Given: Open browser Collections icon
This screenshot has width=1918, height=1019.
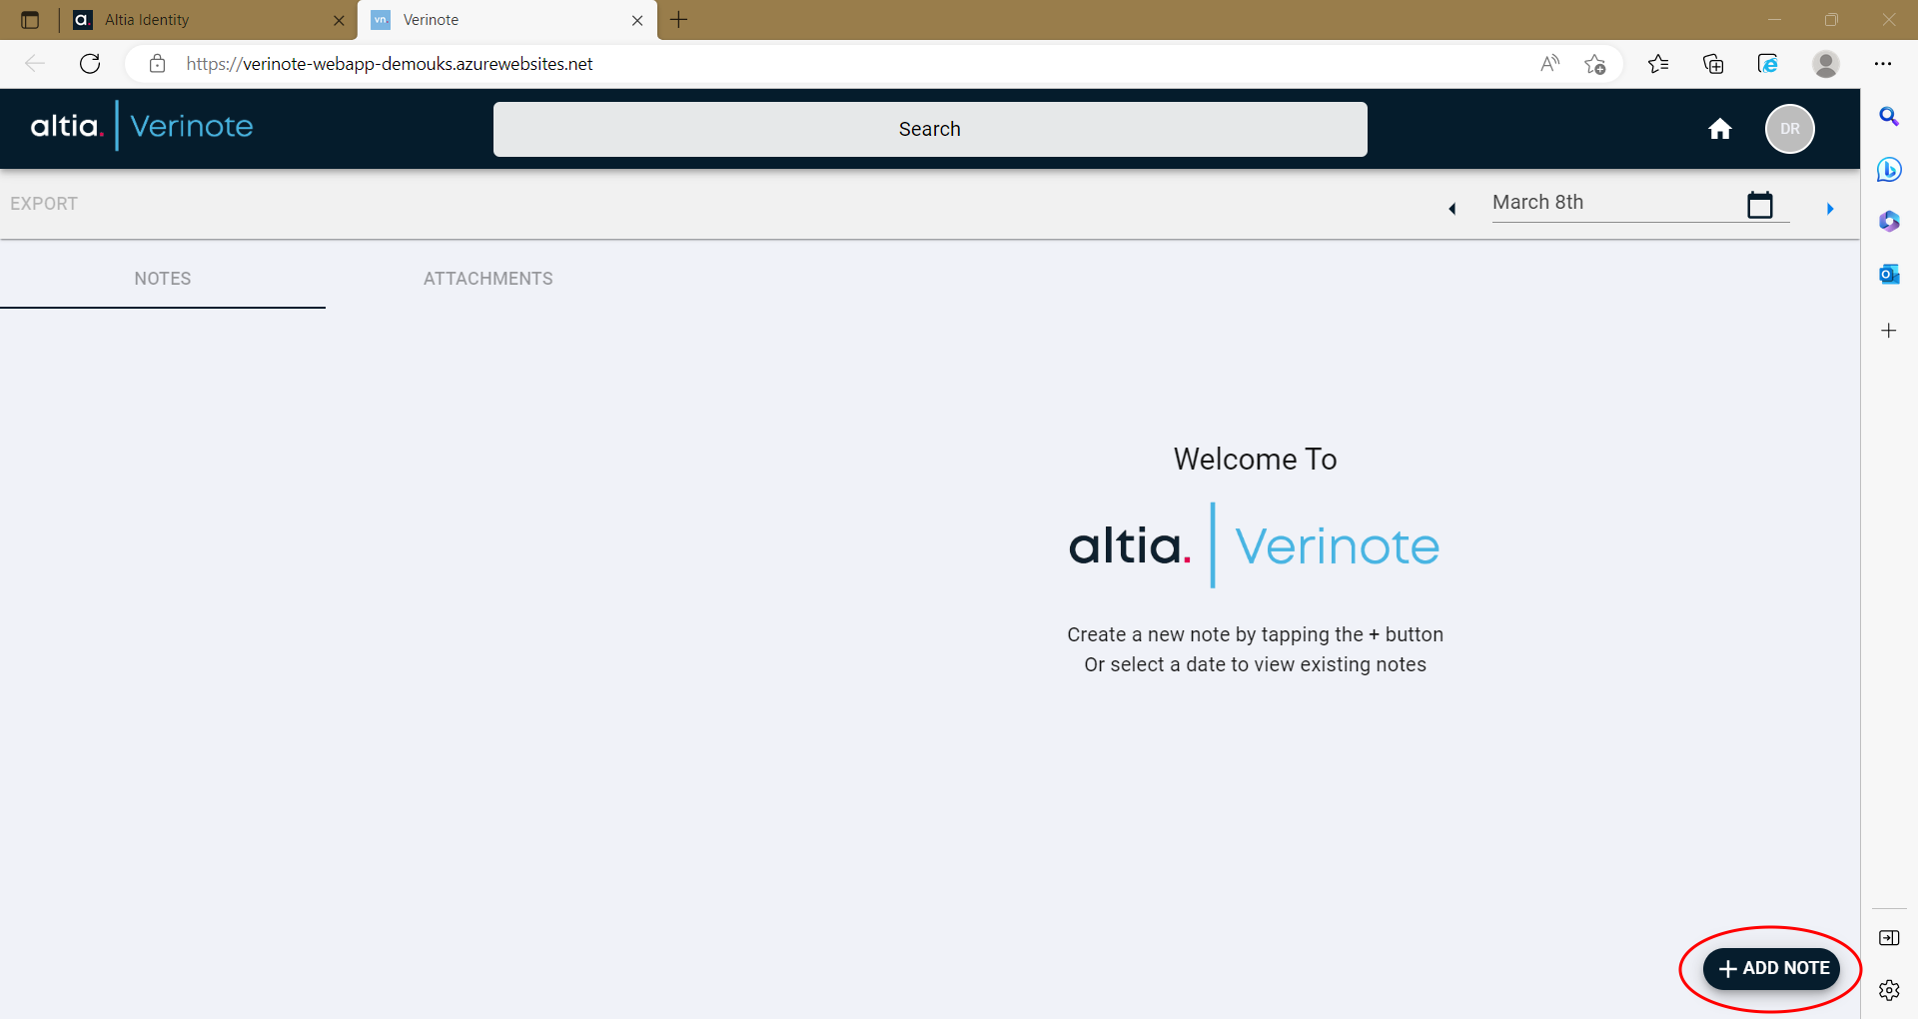Looking at the screenshot, I should coord(1713,64).
